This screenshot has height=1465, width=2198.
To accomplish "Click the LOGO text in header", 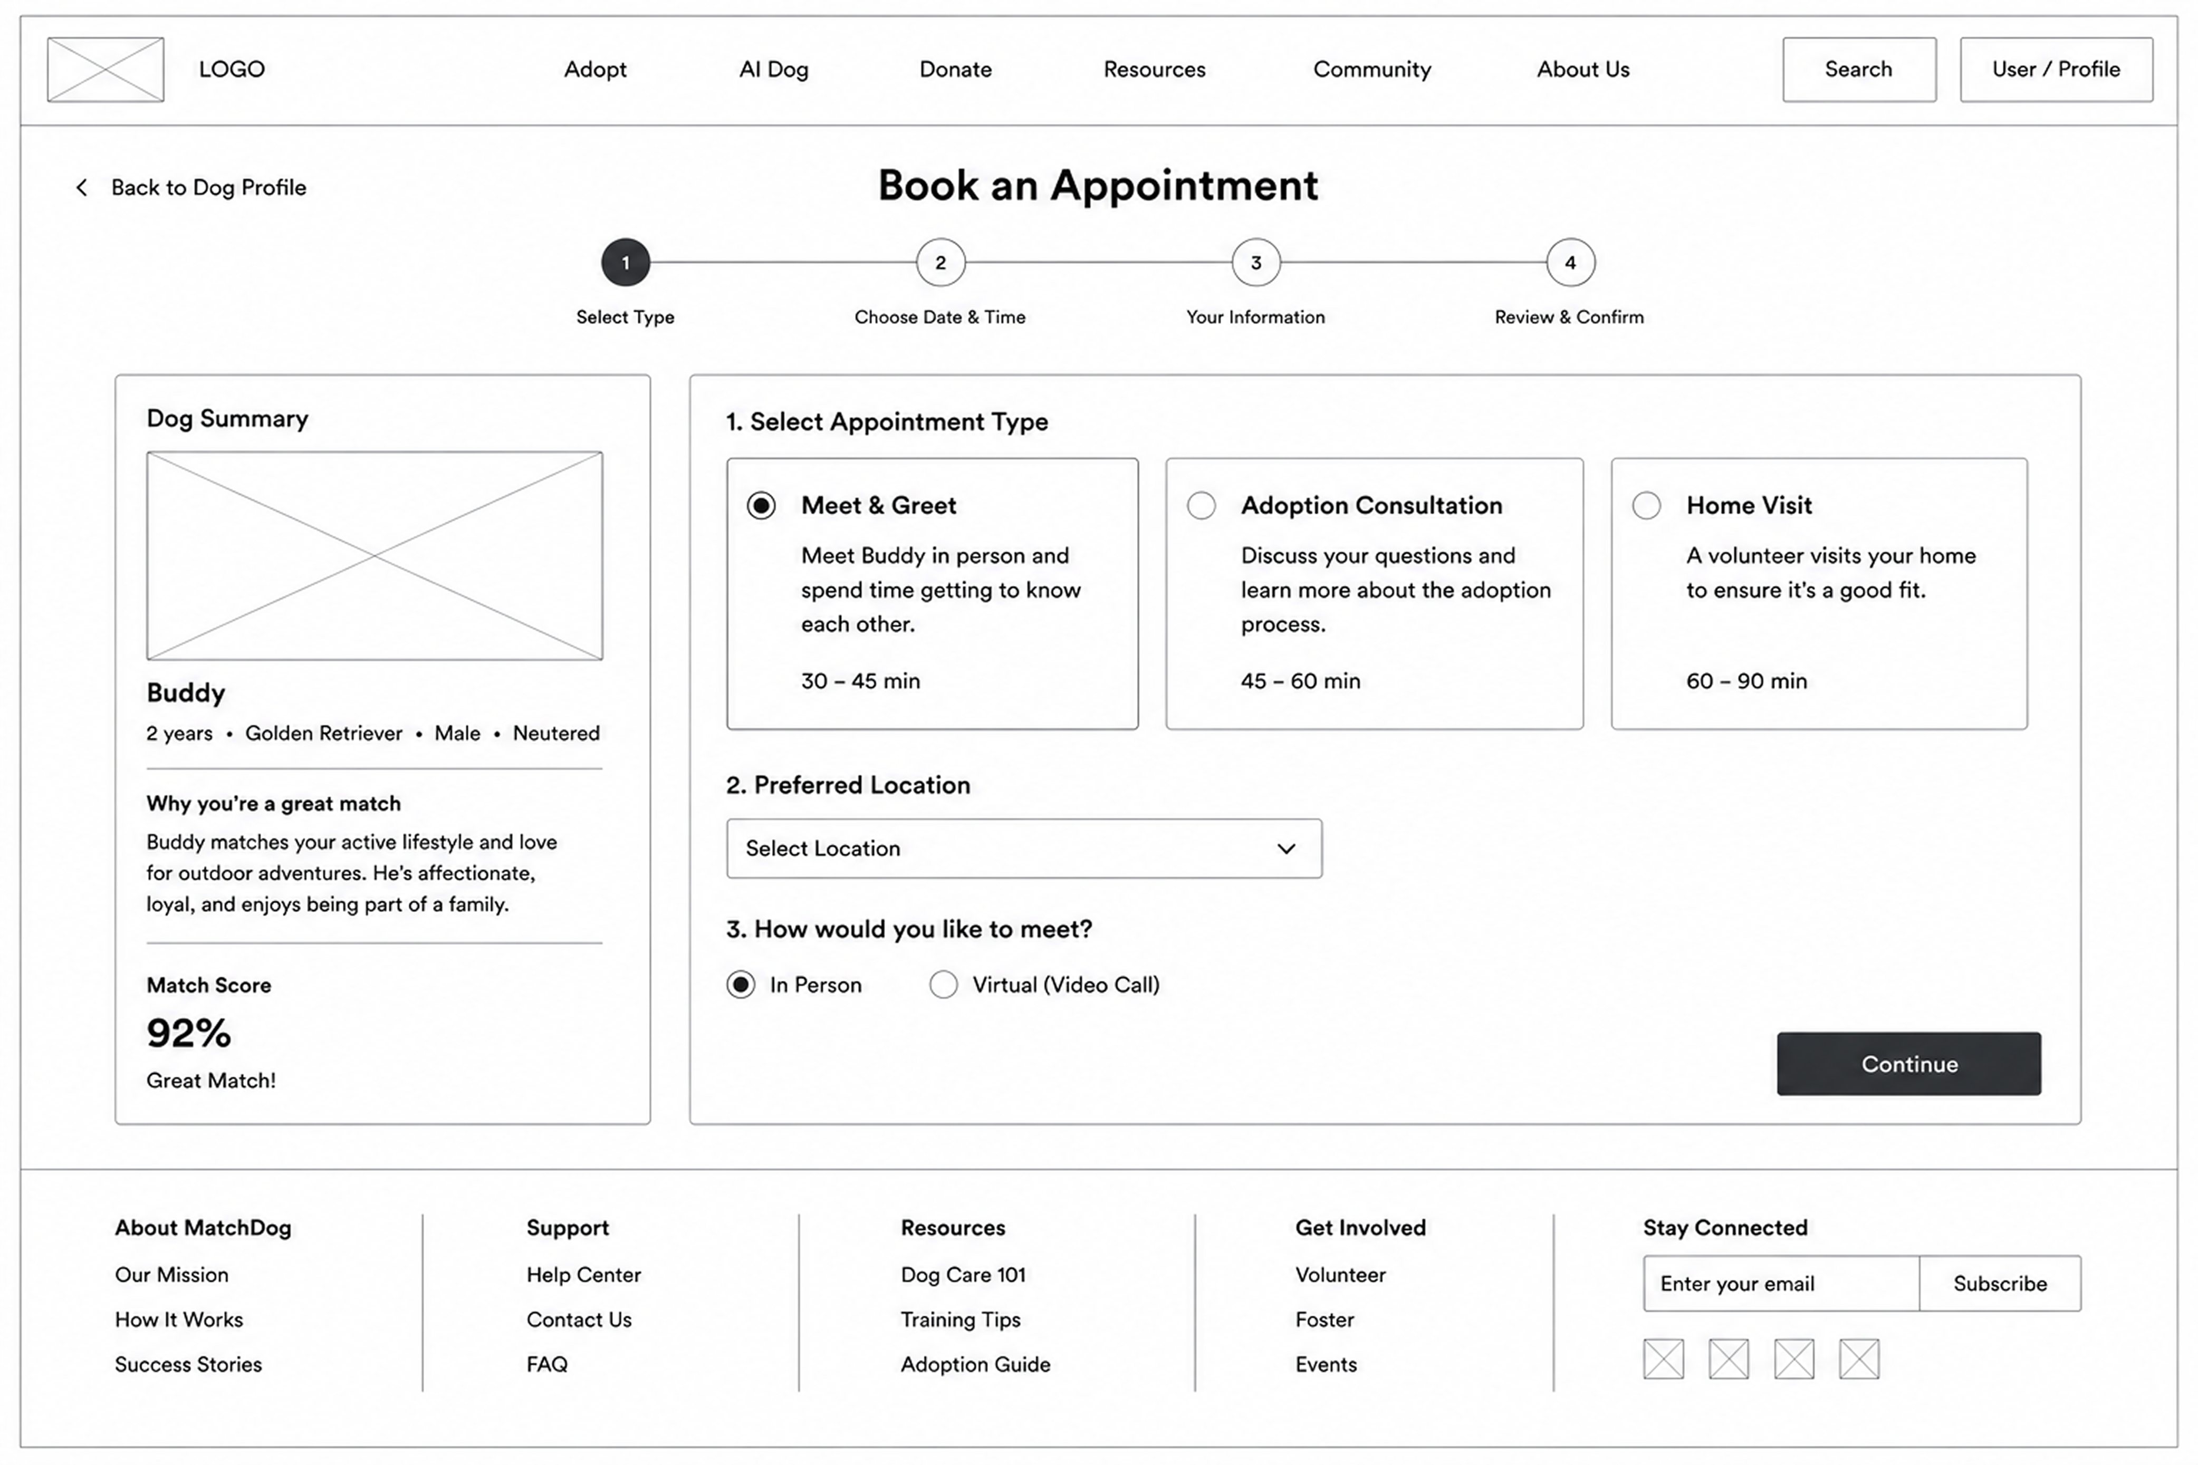I will pos(232,69).
